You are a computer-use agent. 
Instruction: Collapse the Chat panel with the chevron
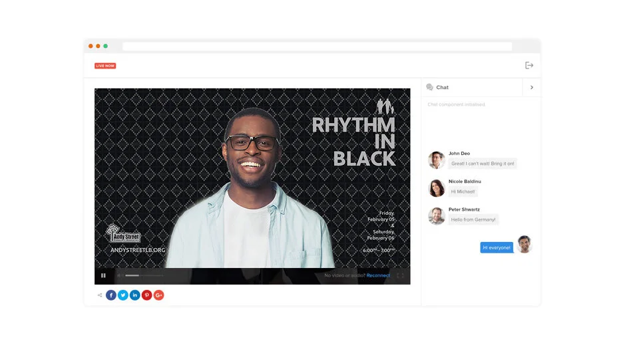click(532, 88)
